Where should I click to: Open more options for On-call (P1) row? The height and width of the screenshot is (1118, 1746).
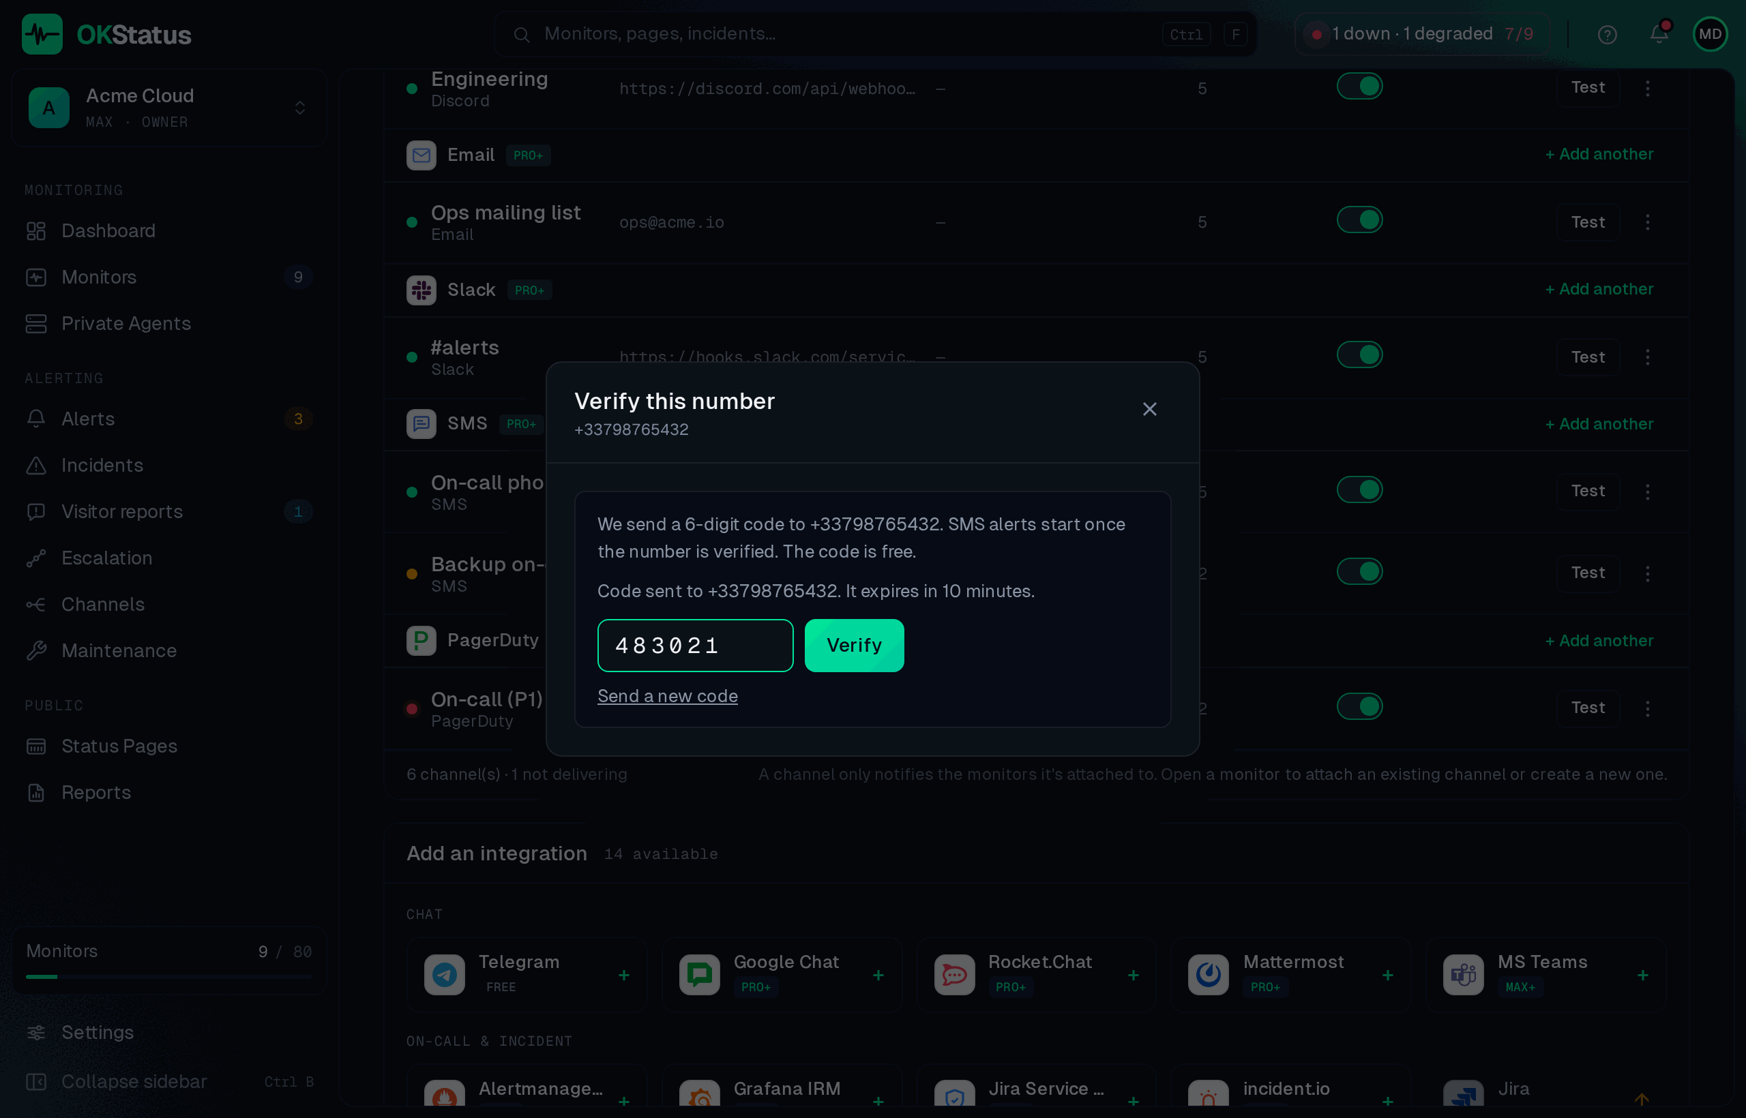click(1648, 708)
